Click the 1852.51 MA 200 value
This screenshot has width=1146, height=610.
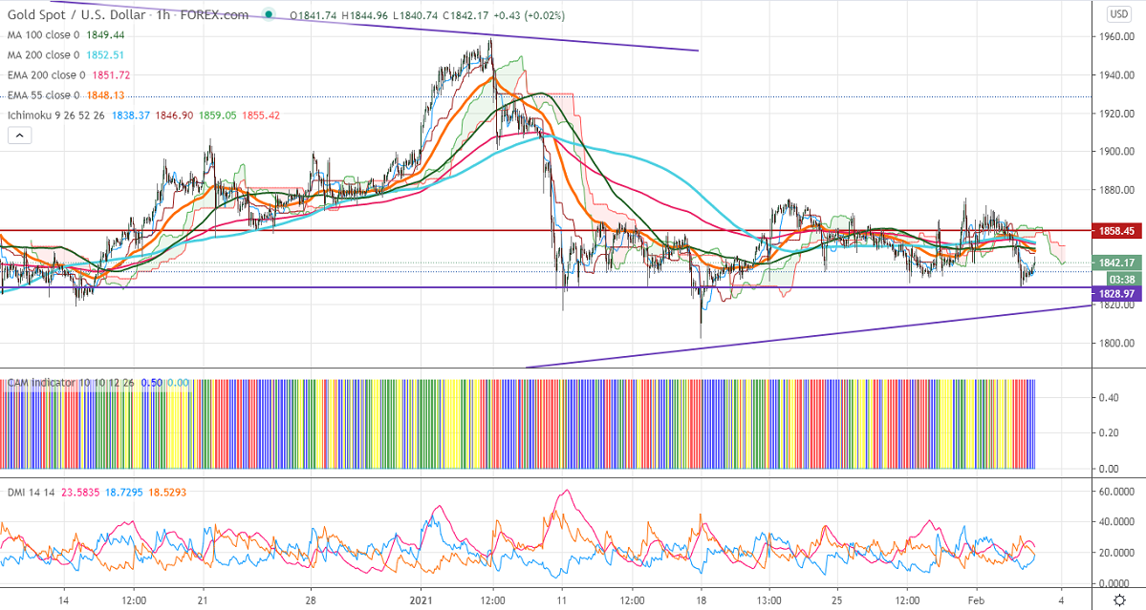(105, 54)
